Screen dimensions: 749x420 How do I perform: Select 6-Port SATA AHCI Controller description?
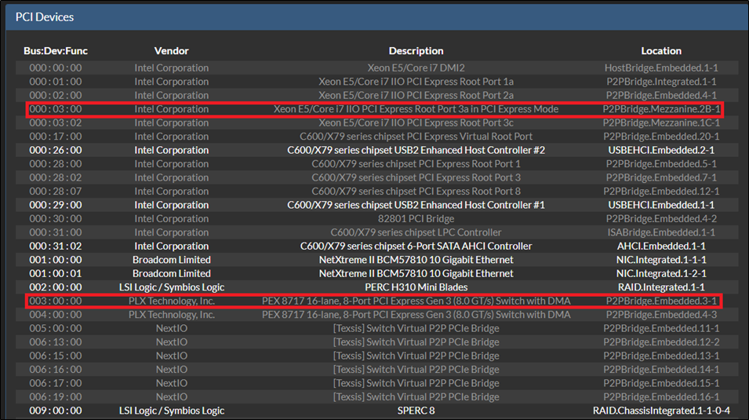coord(416,247)
